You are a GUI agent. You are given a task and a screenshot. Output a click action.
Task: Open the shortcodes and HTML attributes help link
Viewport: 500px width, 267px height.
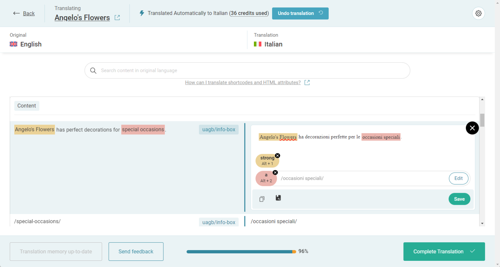pos(243,82)
